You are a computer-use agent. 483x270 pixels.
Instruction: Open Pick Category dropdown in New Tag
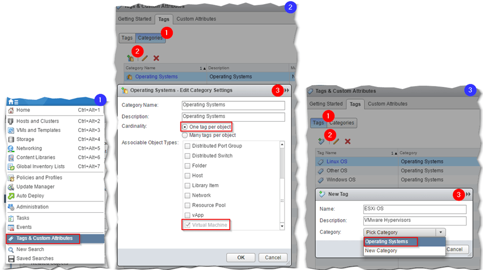pyautogui.click(x=404, y=232)
